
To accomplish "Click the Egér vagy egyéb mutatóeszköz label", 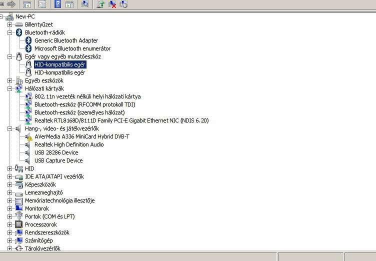I will point(63,56).
